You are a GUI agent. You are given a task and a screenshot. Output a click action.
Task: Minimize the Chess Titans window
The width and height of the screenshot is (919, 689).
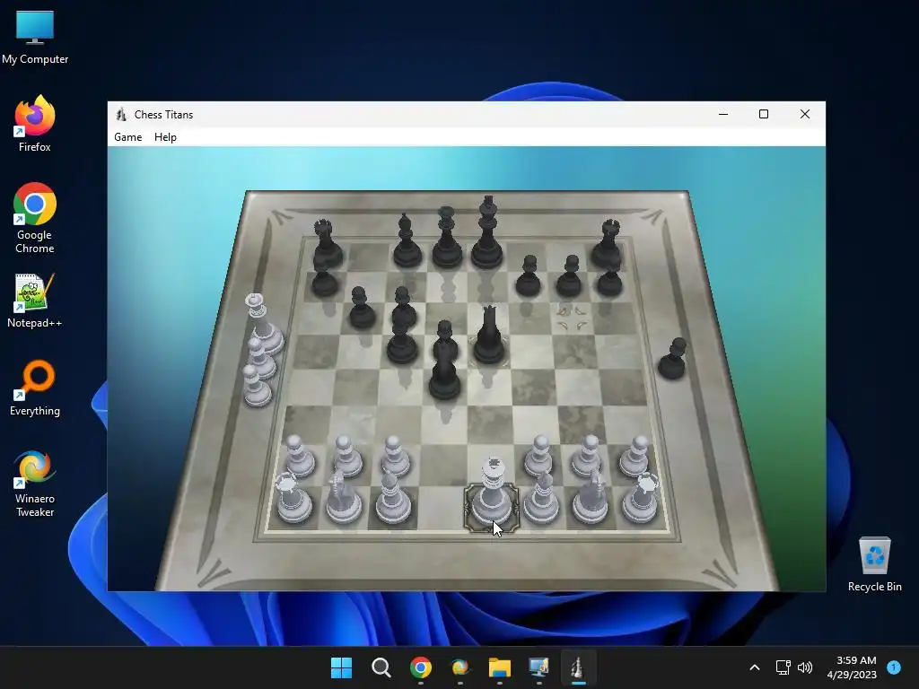pos(723,114)
